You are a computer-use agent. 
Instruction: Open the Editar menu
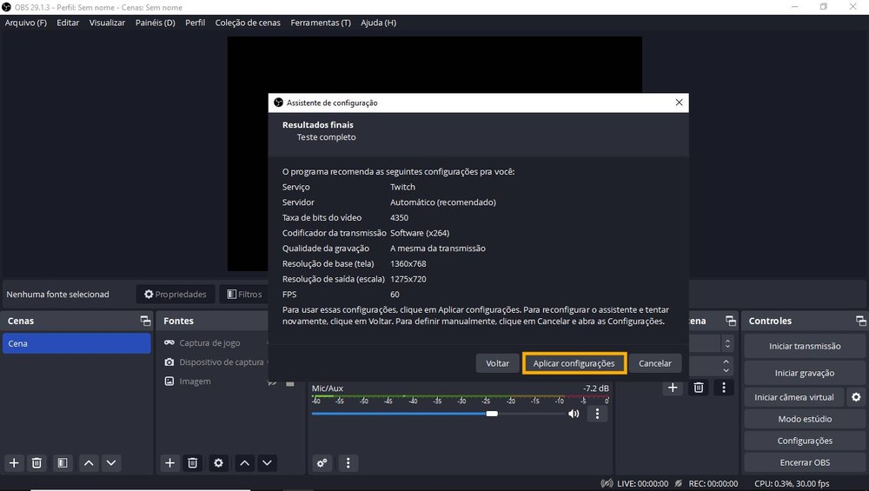(68, 23)
